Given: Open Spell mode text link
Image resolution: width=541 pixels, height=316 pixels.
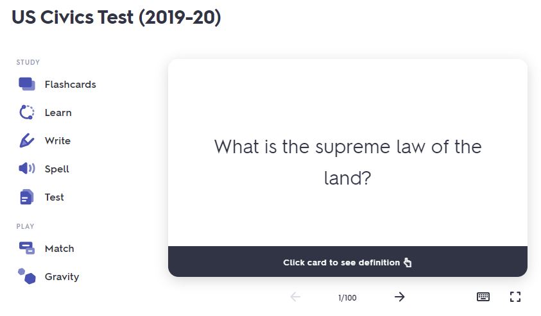Looking at the screenshot, I should click(57, 169).
